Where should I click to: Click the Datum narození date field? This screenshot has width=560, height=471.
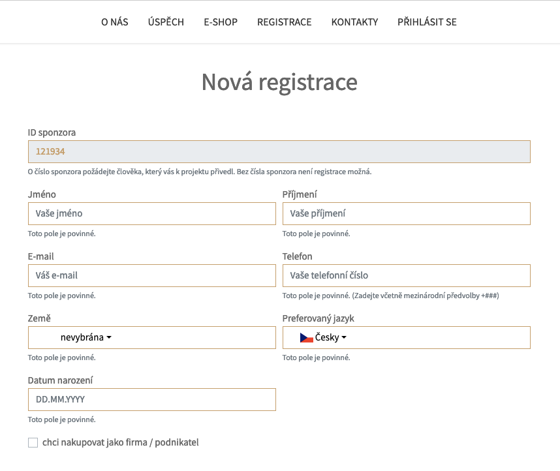[x=151, y=399]
